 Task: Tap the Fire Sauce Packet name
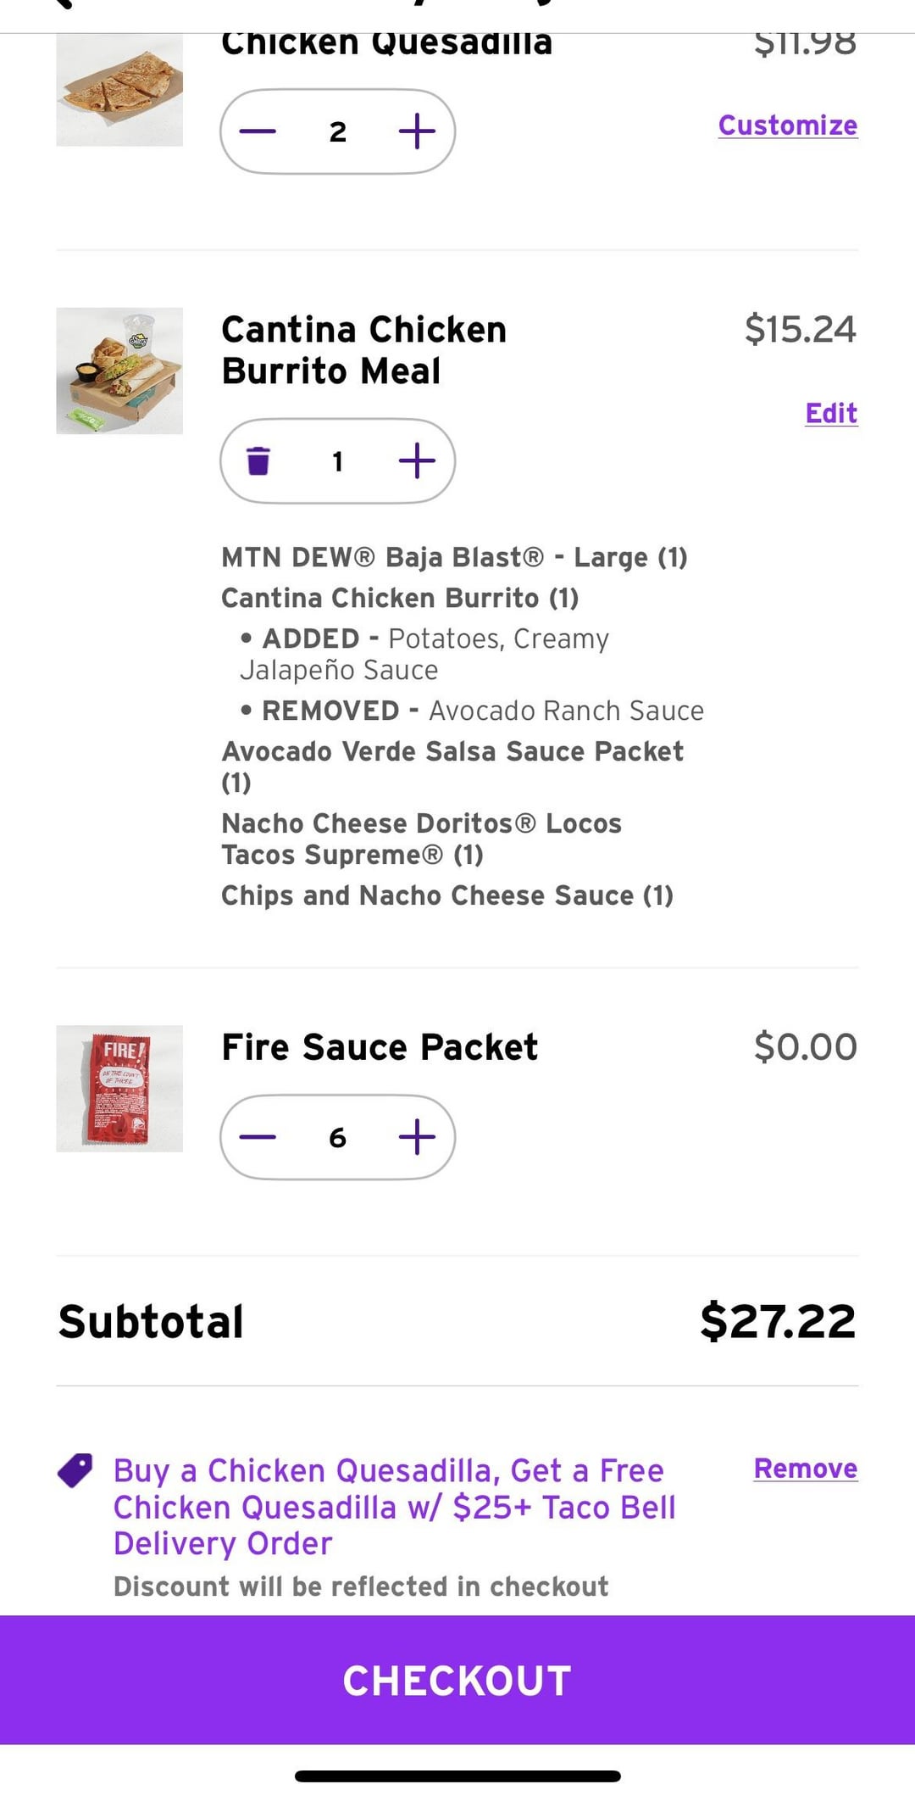tap(379, 1047)
